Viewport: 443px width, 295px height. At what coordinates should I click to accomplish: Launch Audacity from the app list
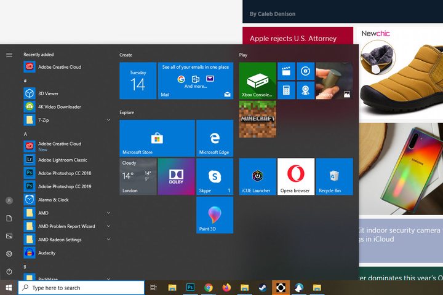[x=67, y=253]
